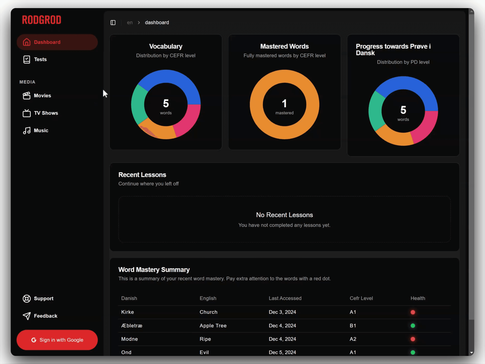Click the '1 mastered' donut center
485x364 pixels.
point(284,106)
